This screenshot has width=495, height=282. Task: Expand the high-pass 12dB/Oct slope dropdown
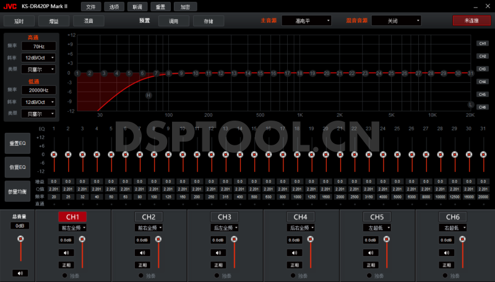click(x=40, y=58)
